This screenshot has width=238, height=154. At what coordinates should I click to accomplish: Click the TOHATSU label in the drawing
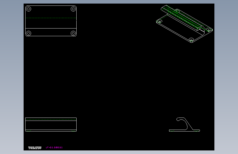coord(35,148)
